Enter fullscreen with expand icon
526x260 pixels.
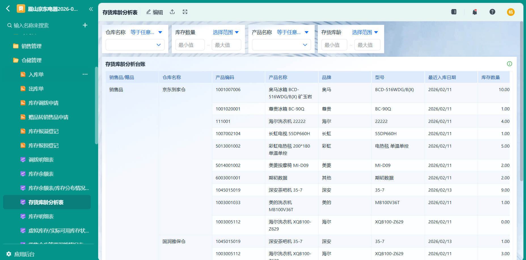(185, 12)
